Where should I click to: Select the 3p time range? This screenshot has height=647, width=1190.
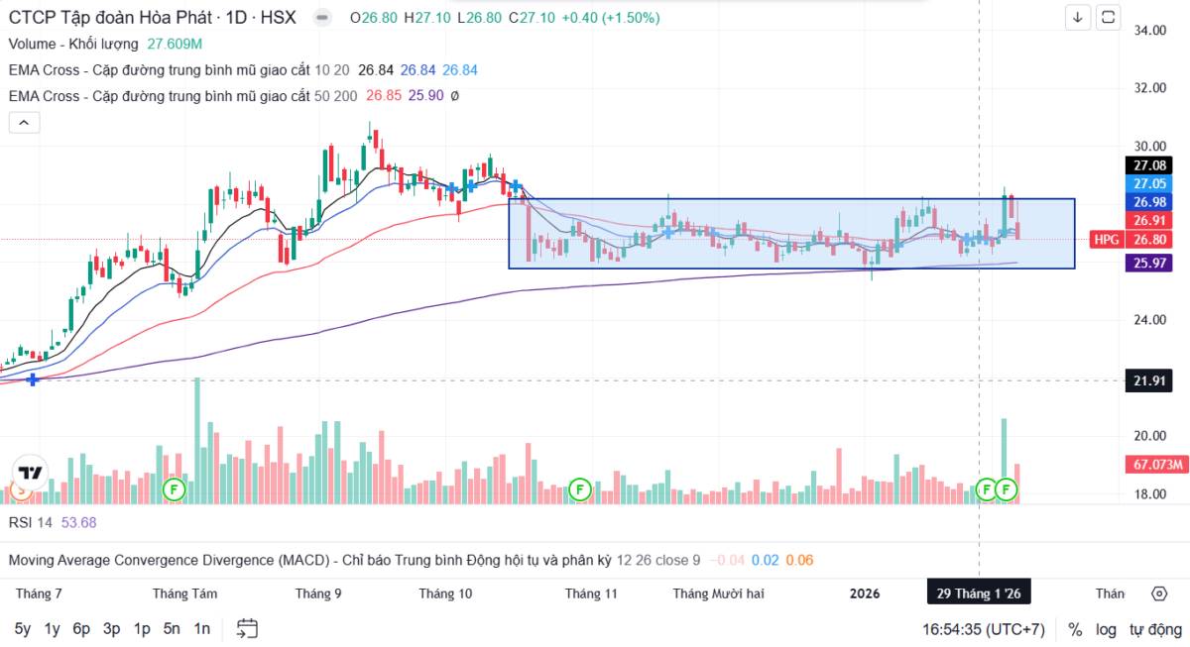(x=112, y=628)
